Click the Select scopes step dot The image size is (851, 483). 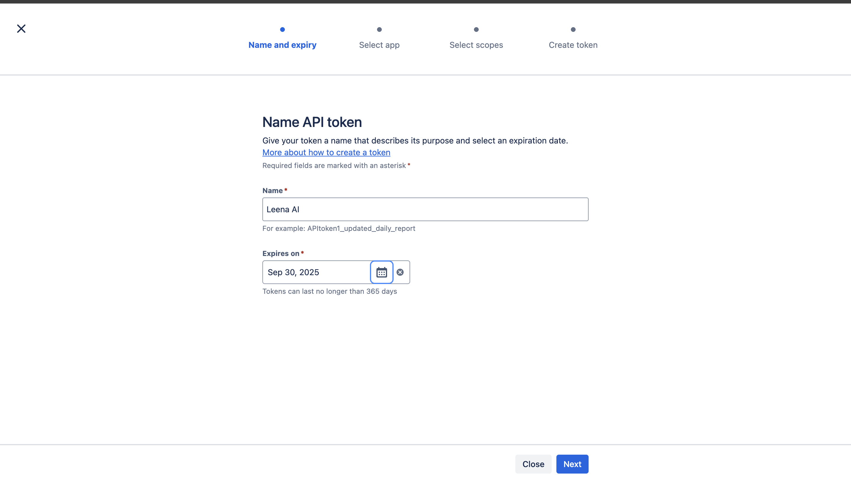click(476, 30)
